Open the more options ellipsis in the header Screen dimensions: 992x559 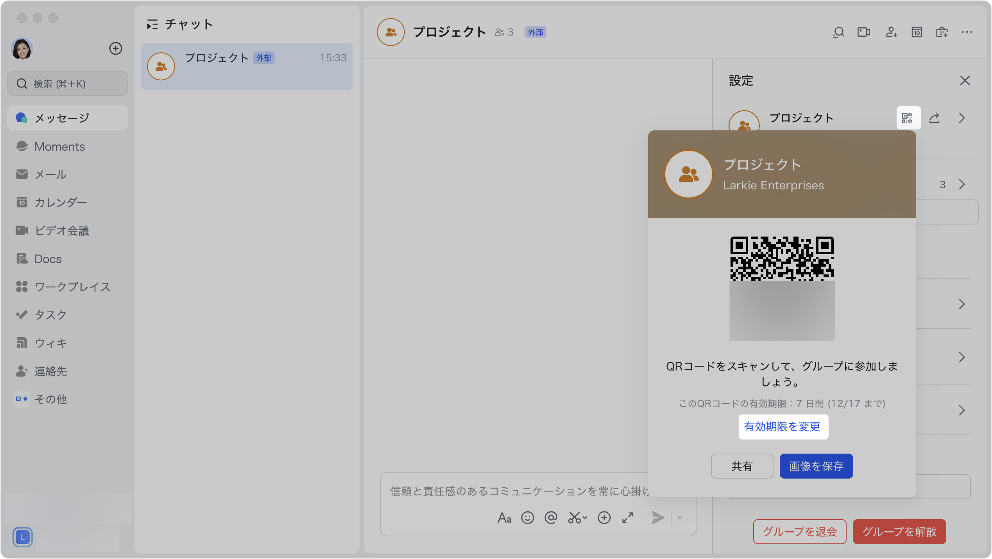(967, 32)
